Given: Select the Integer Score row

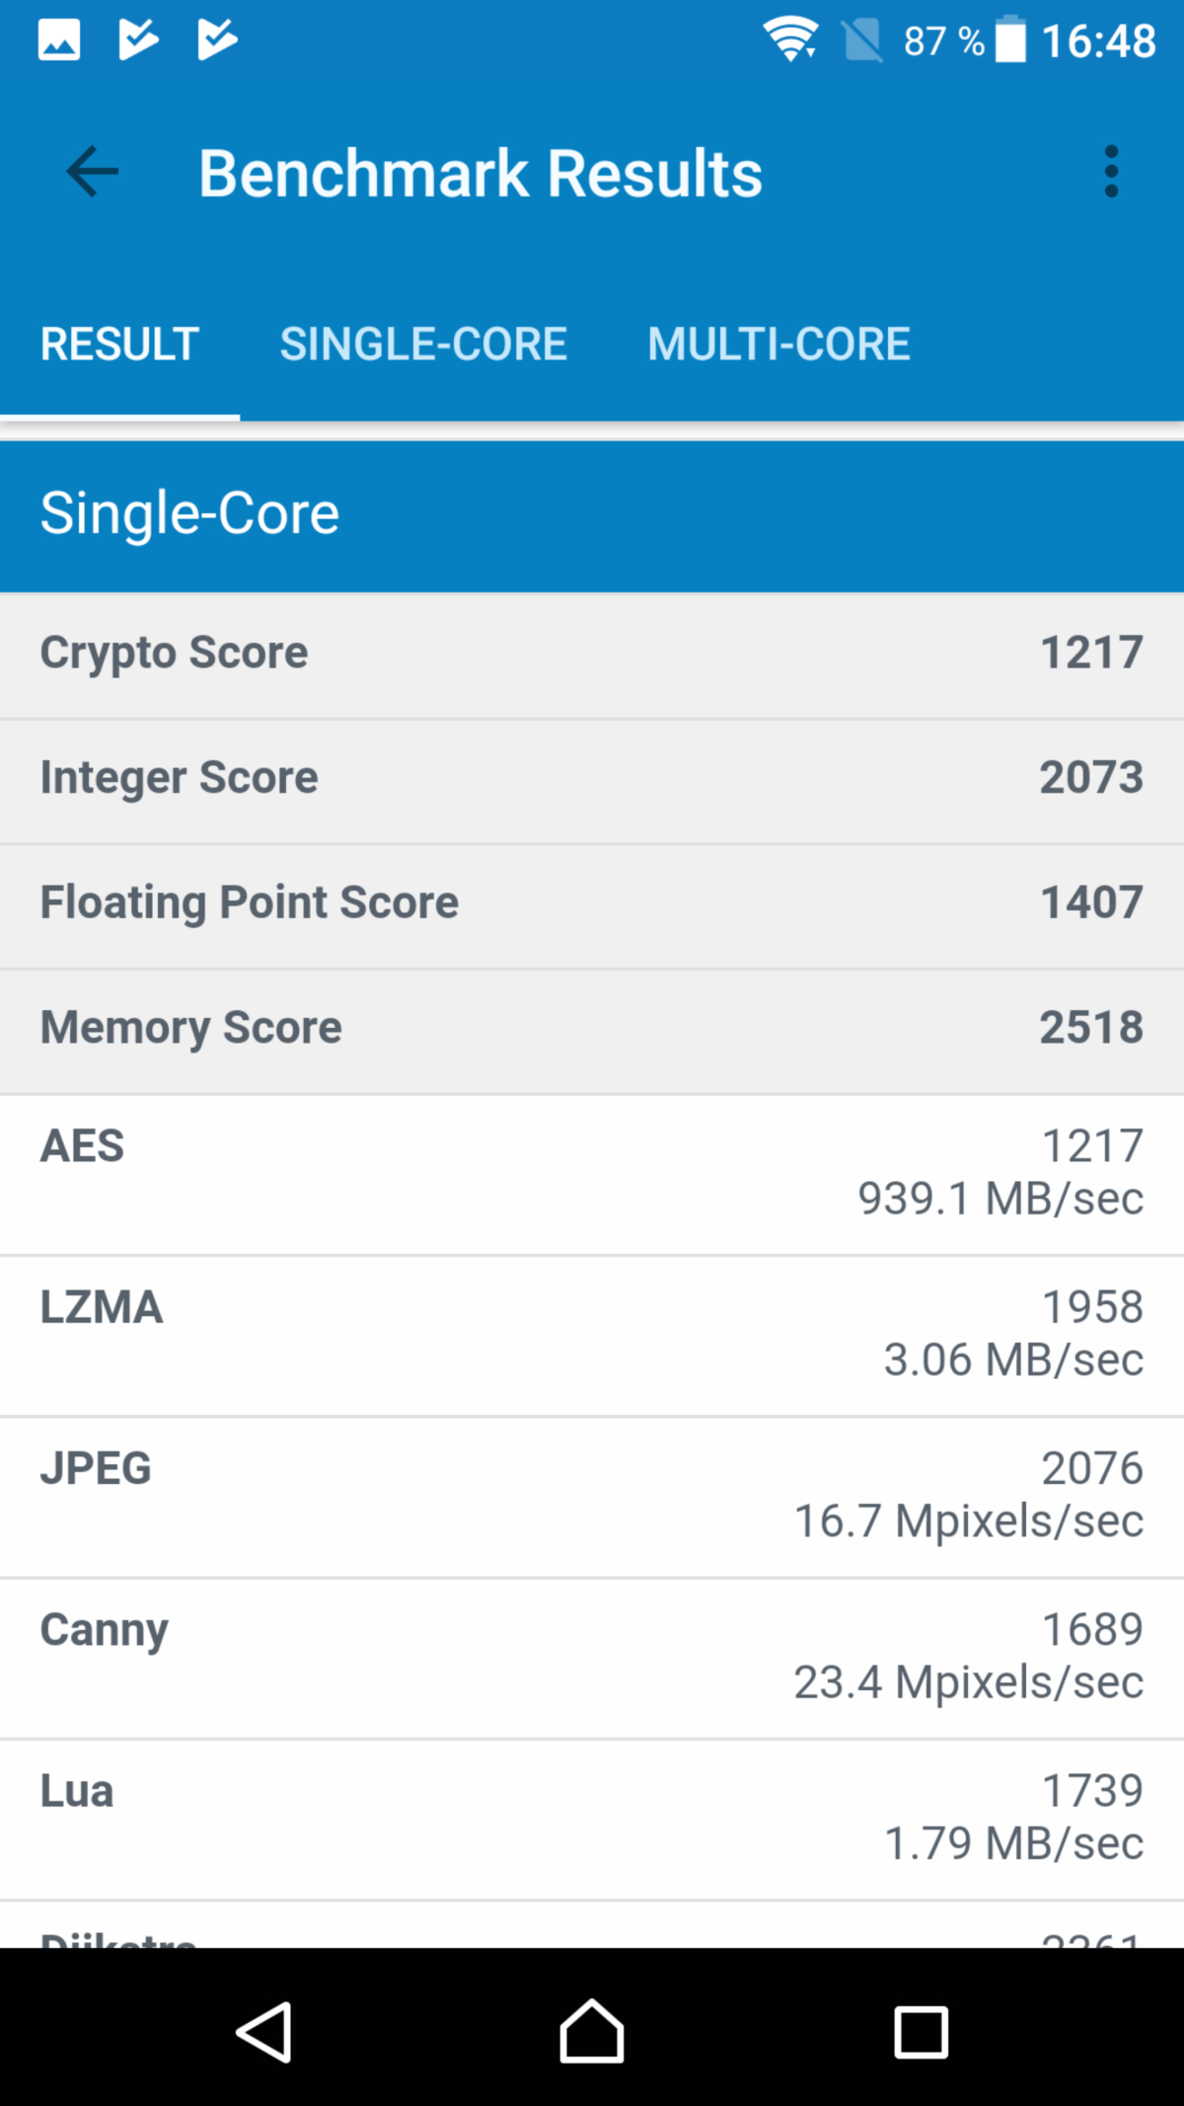Looking at the screenshot, I should click(x=592, y=779).
